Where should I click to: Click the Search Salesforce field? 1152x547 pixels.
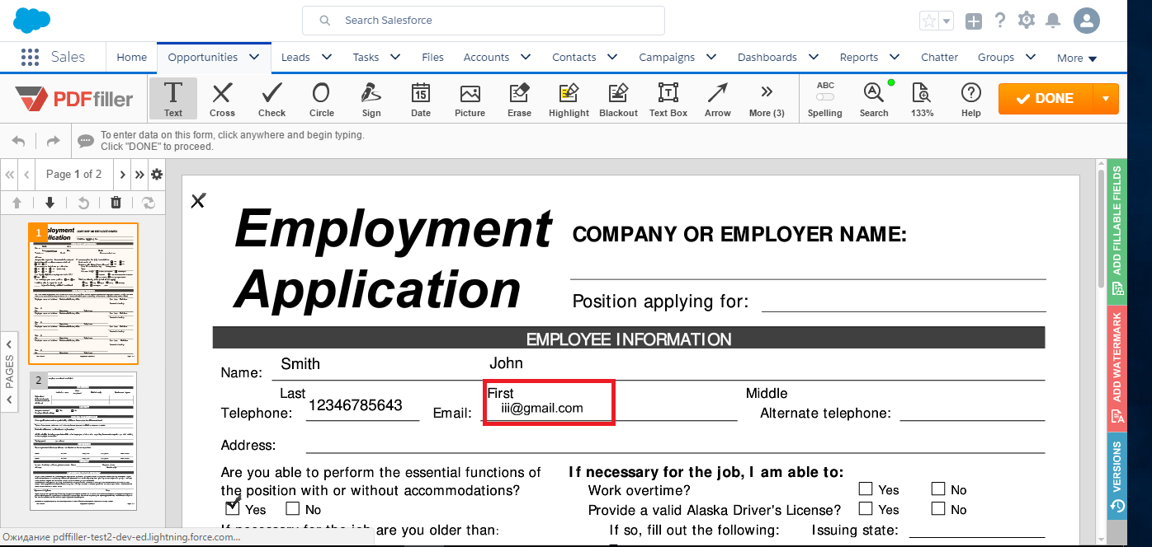[484, 21]
